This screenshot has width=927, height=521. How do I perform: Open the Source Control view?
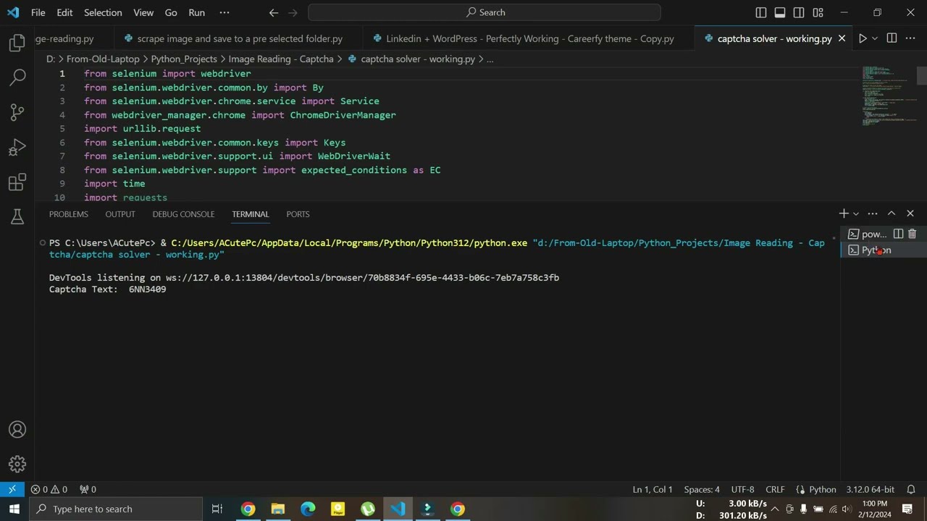click(x=17, y=112)
